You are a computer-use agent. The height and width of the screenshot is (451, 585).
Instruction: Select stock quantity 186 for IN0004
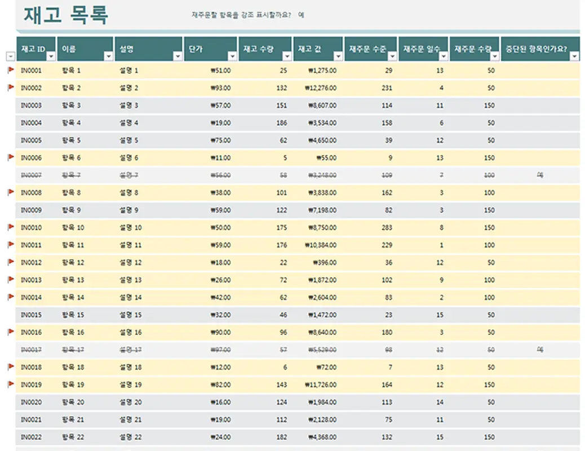(x=282, y=123)
